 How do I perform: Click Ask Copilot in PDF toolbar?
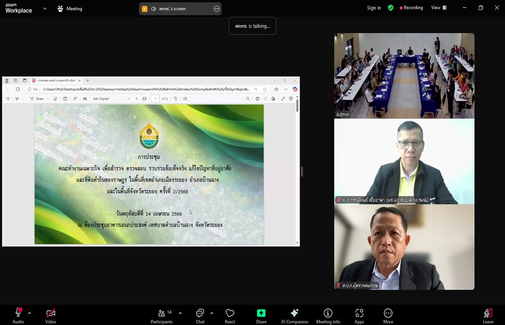coord(101,98)
